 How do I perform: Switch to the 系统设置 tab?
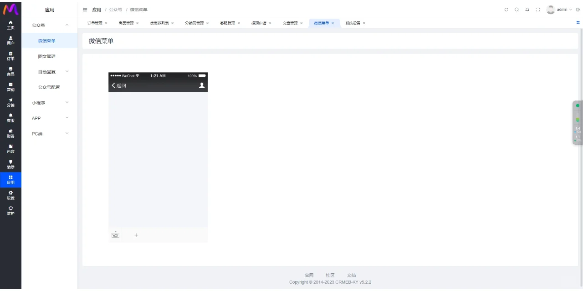353,23
